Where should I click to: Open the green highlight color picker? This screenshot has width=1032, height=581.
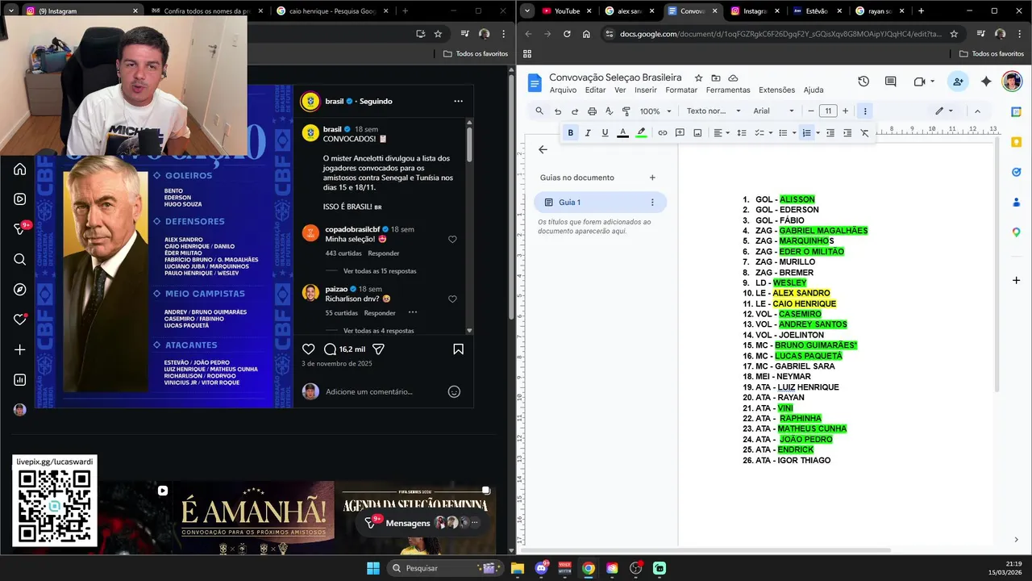[x=641, y=133]
